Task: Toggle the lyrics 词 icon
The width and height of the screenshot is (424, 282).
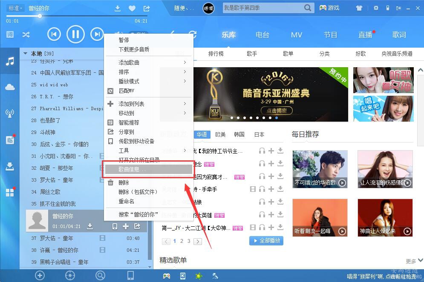Action: click(x=10, y=34)
